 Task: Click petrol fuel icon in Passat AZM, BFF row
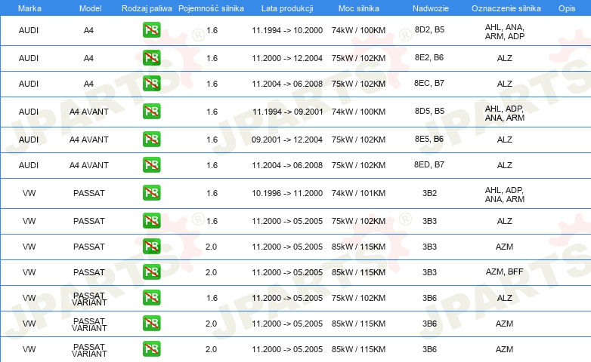pos(151,271)
